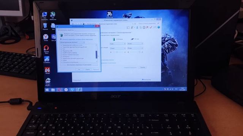Expand the Параметры USB tree node
The width and height of the screenshot is (243, 136).
[62, 51]
